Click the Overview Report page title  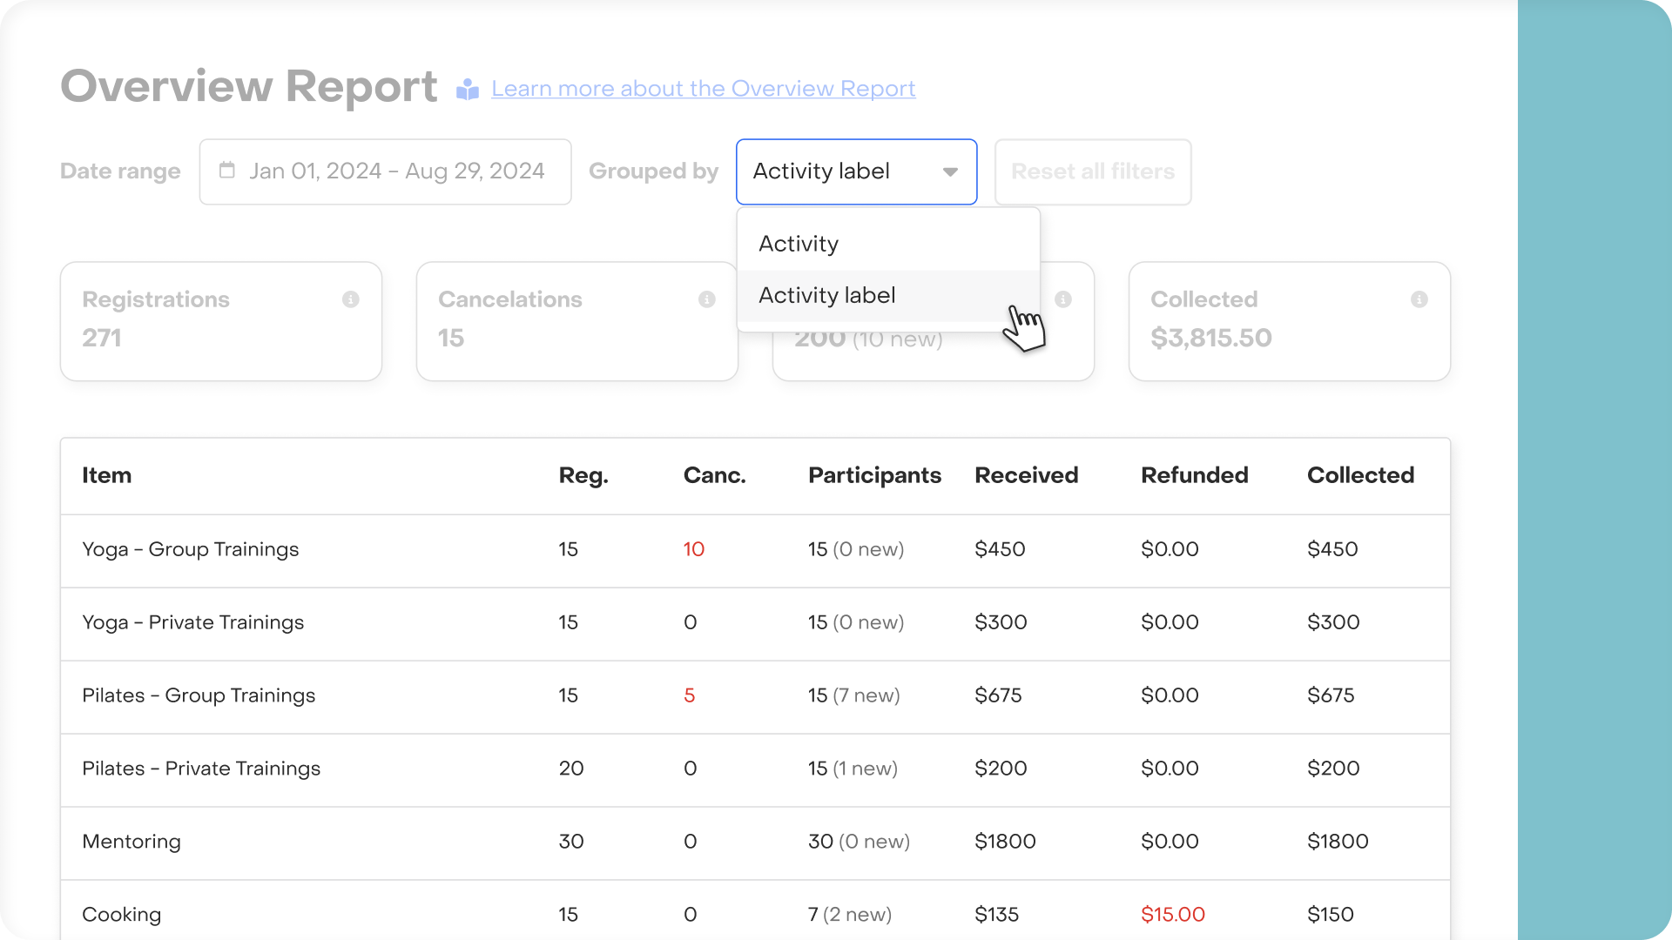click(x=248, y=86)
